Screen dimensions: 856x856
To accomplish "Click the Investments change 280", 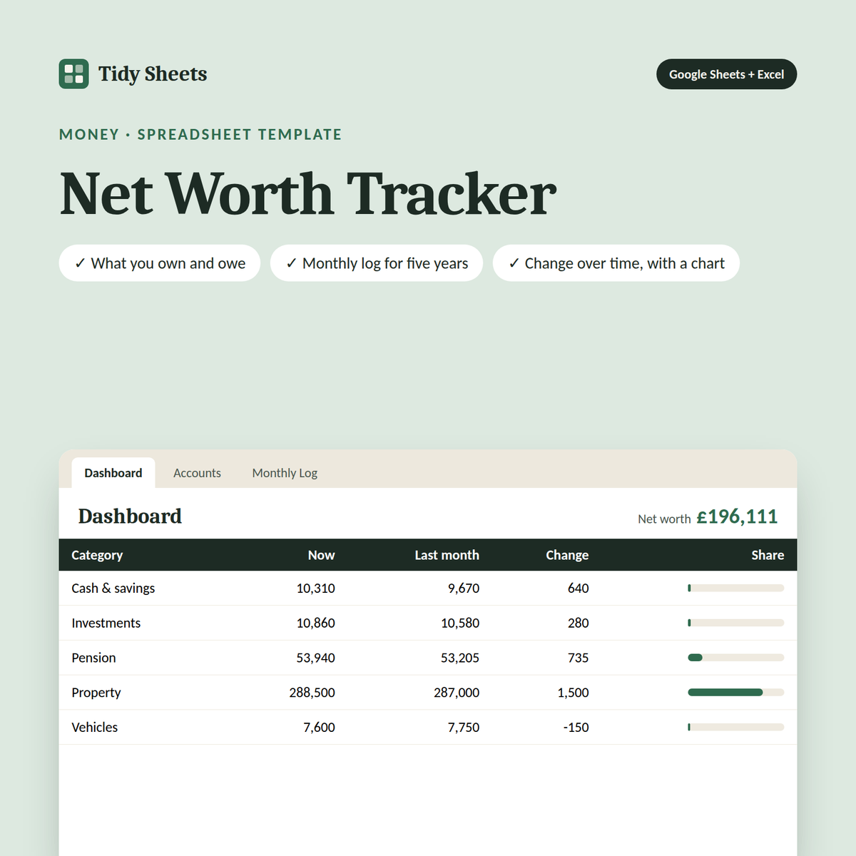I will 579,623.
